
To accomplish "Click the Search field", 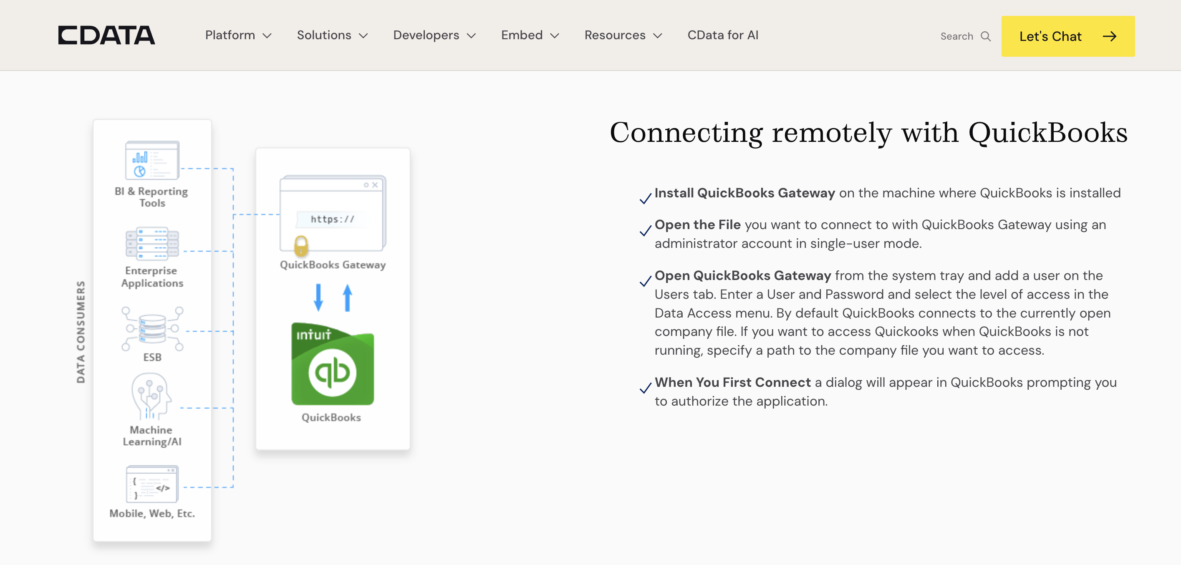I will pos(966,36).
